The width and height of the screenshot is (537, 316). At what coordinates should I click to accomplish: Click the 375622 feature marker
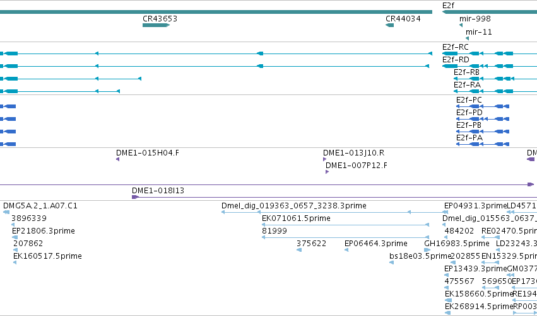pyautogui.click(x=299, y=250)
